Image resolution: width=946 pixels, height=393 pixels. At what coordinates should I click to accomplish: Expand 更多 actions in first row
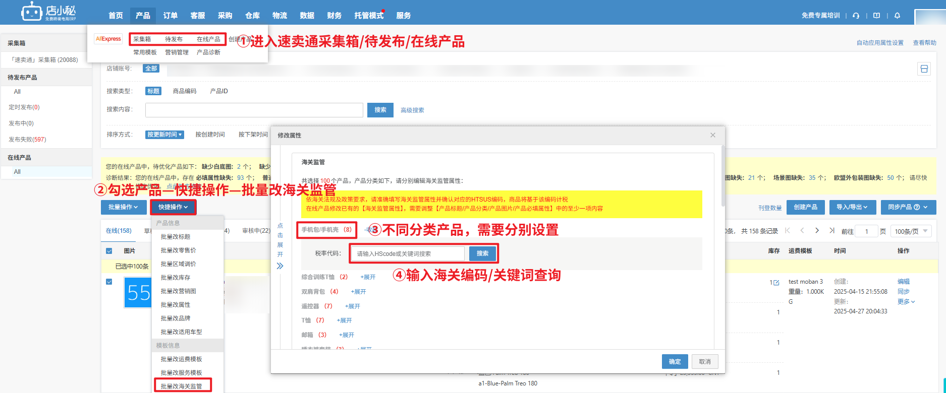pos(906,302)
